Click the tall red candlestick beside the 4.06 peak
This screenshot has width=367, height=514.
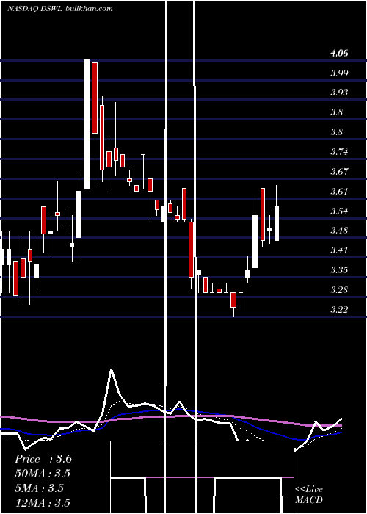click(x=95, y=98)
